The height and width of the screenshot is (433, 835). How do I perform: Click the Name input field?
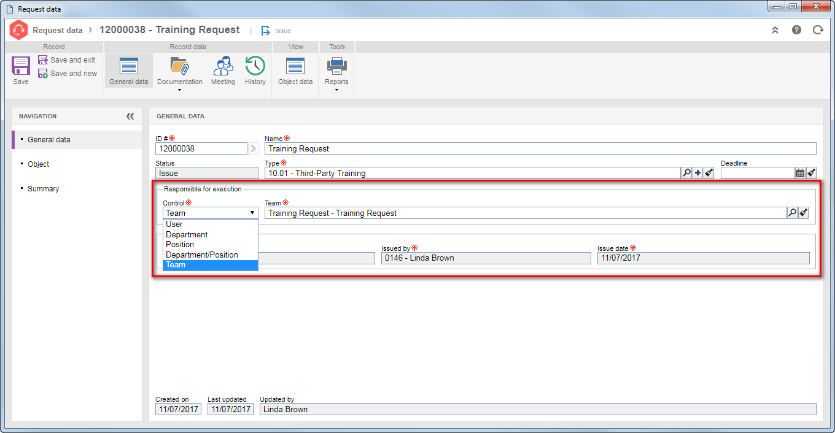(x=540, y=148)
